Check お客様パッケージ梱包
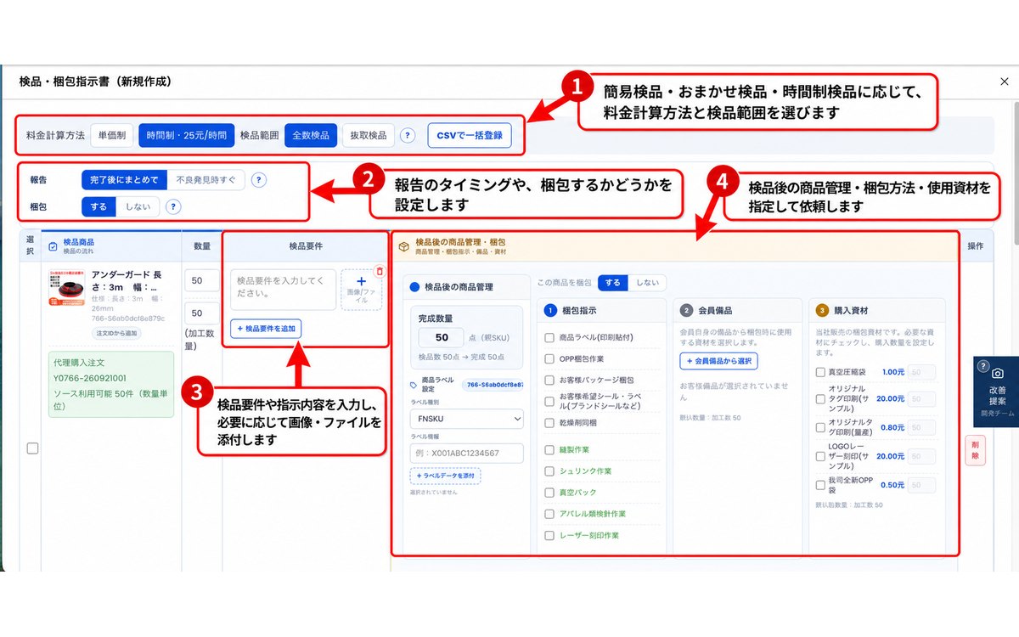This screenshot has height=637, width=1019. [549, 380]
